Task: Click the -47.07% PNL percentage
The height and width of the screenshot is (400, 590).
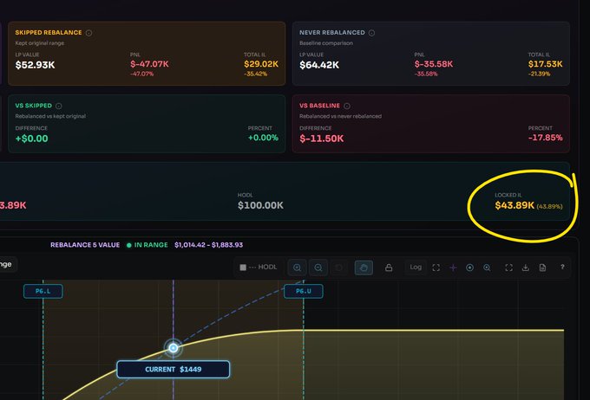Action: (141, 74)
